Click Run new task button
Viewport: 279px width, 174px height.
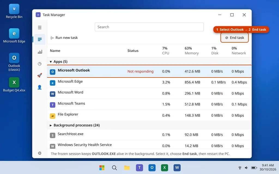click(x=64, y=38)
